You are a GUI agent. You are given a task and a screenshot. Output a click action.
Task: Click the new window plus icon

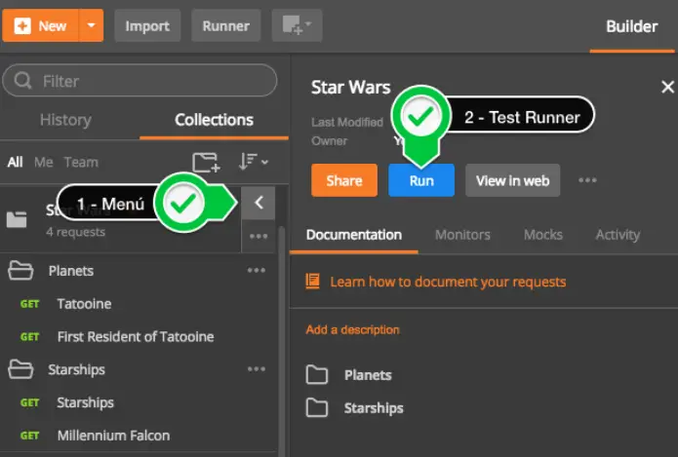pyautogui.click(x=297, y=26)
